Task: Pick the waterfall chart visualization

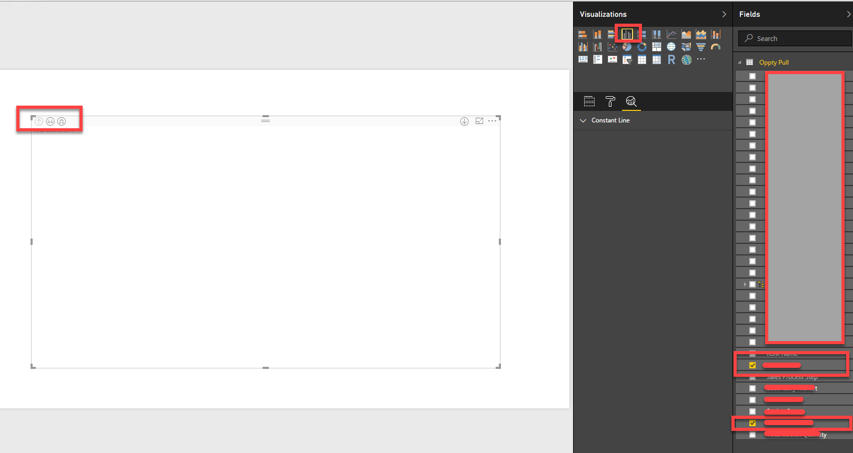Action: pyautogui.click(x=598, y=47)
